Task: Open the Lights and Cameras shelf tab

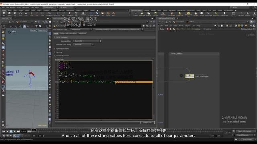Action: click(137, 10)
